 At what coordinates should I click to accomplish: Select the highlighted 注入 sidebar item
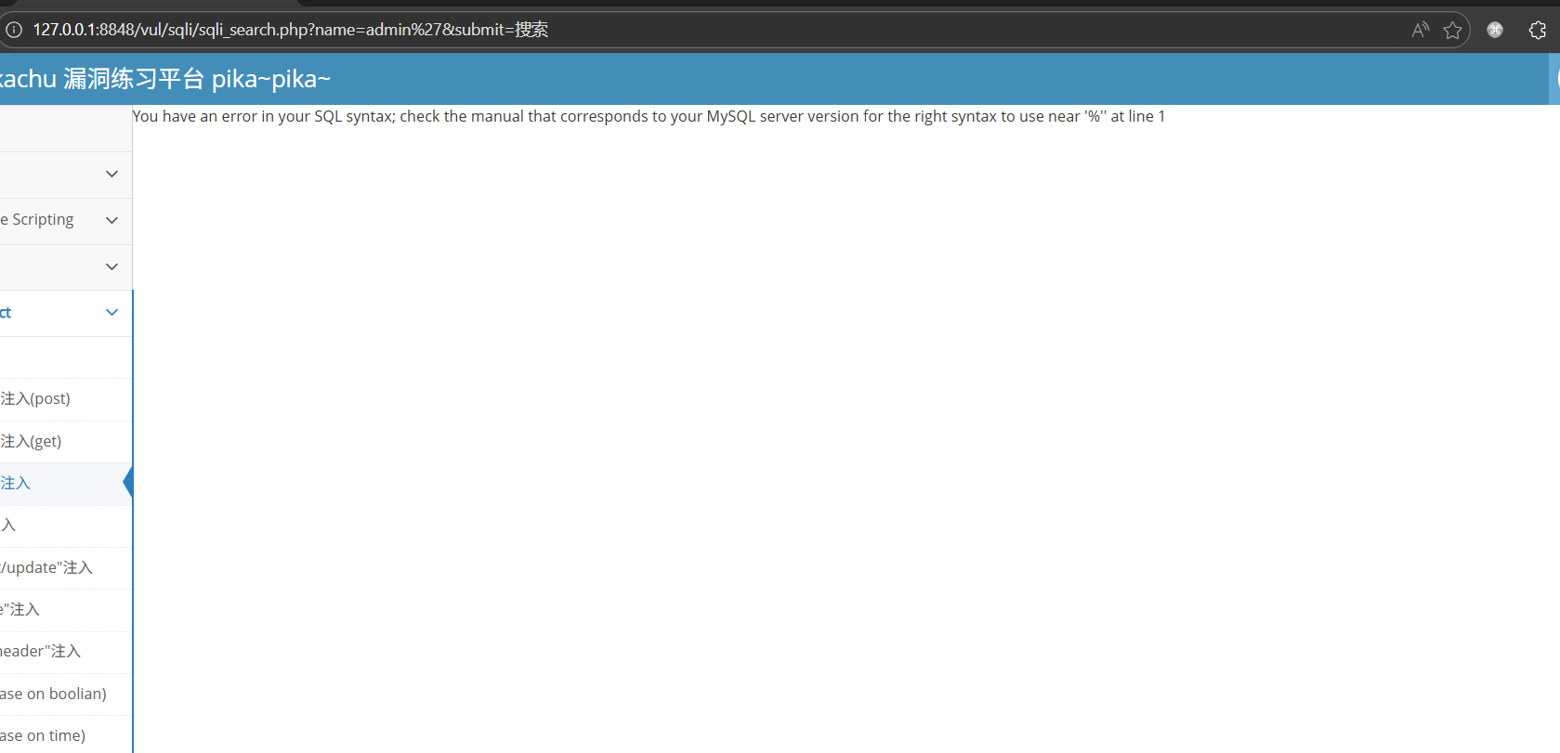coord(16,484)
